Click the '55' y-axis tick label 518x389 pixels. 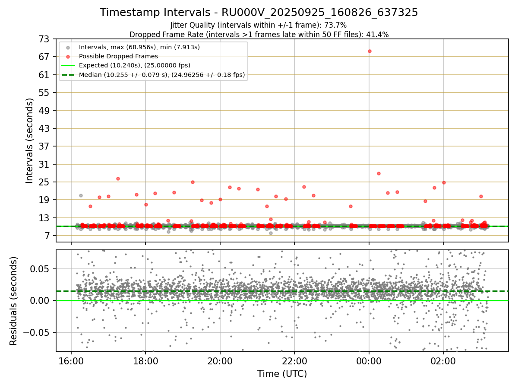[45, 92]
